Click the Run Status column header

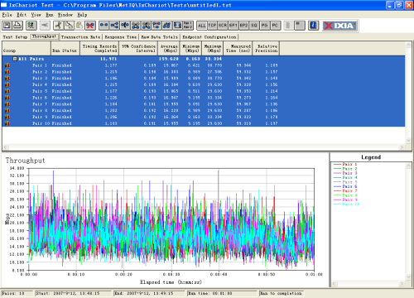click(65, 49)
